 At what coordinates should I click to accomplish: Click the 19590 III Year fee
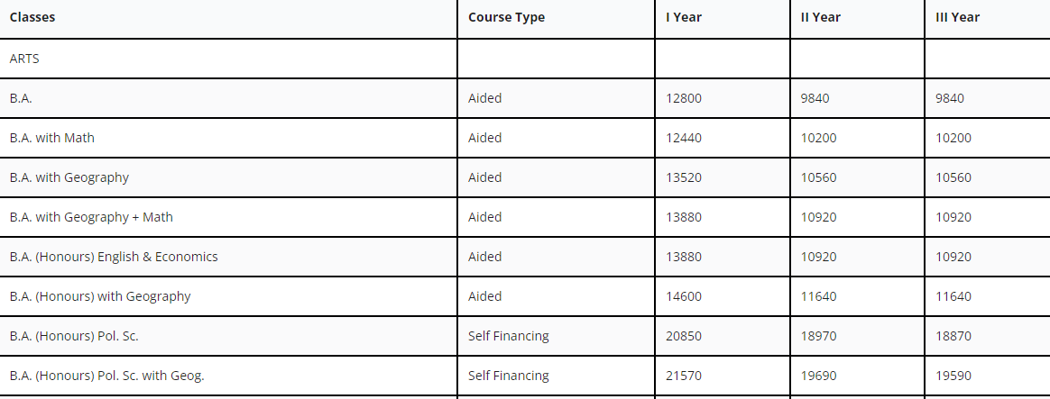(x=953, y=376)
